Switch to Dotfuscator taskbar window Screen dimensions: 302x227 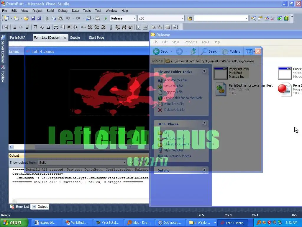pos(170,223)
